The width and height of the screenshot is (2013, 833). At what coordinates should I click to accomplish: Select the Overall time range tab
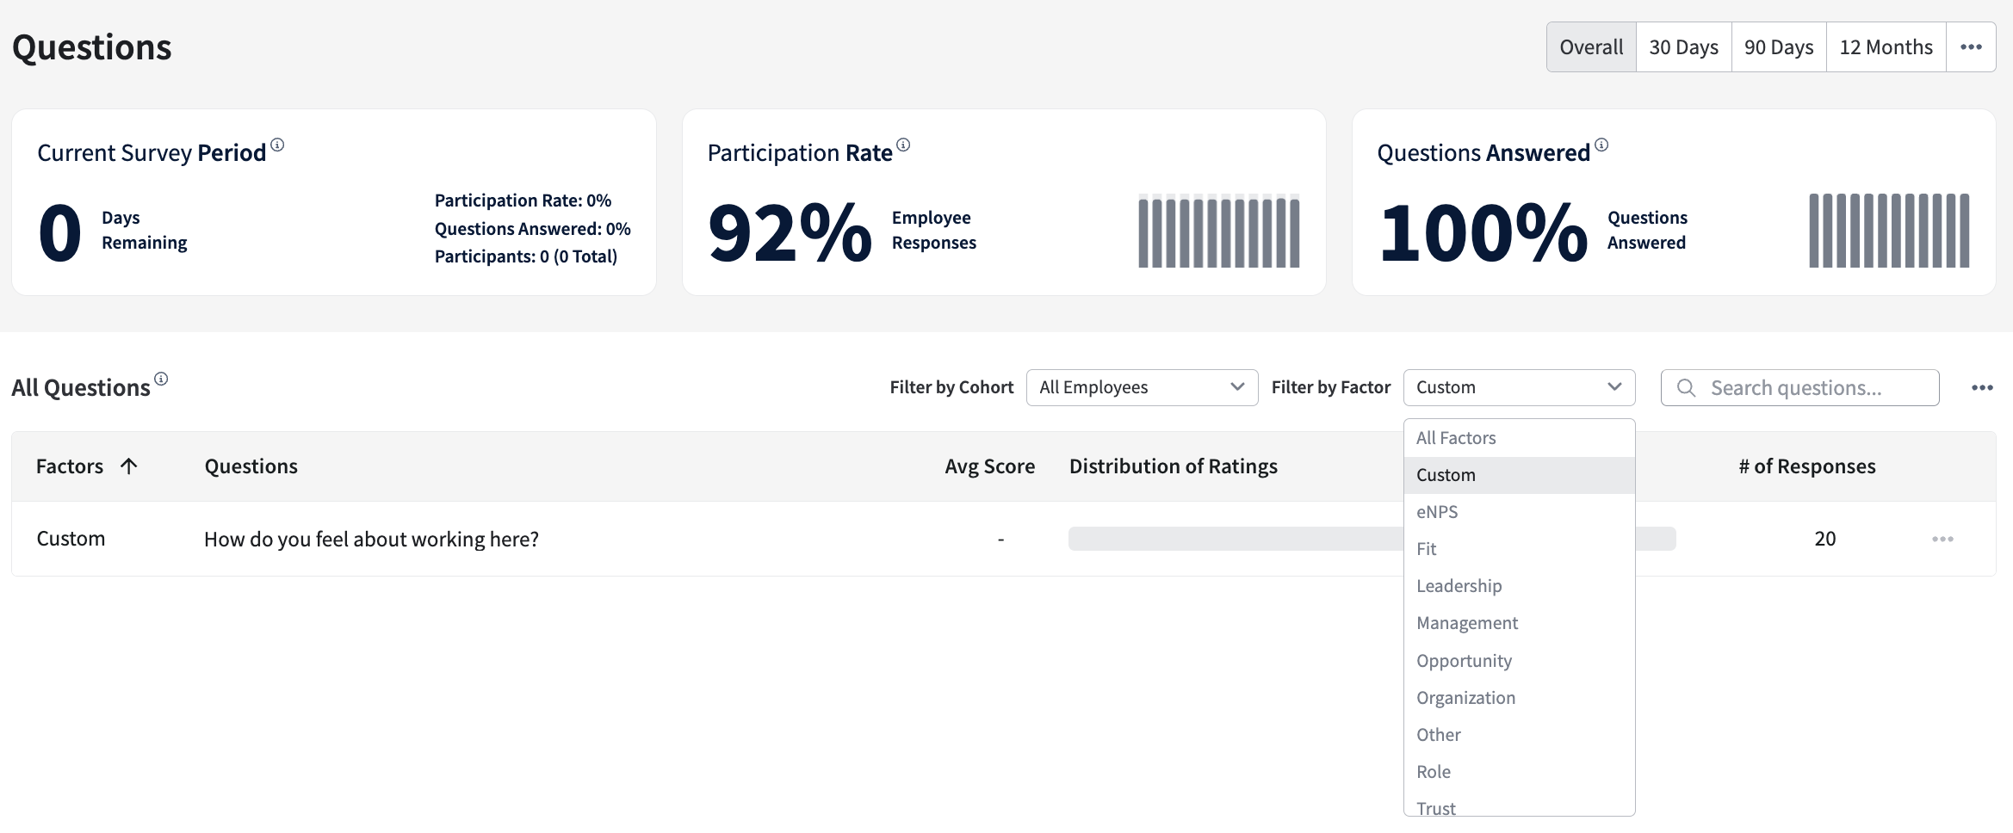coord(1591,47)
